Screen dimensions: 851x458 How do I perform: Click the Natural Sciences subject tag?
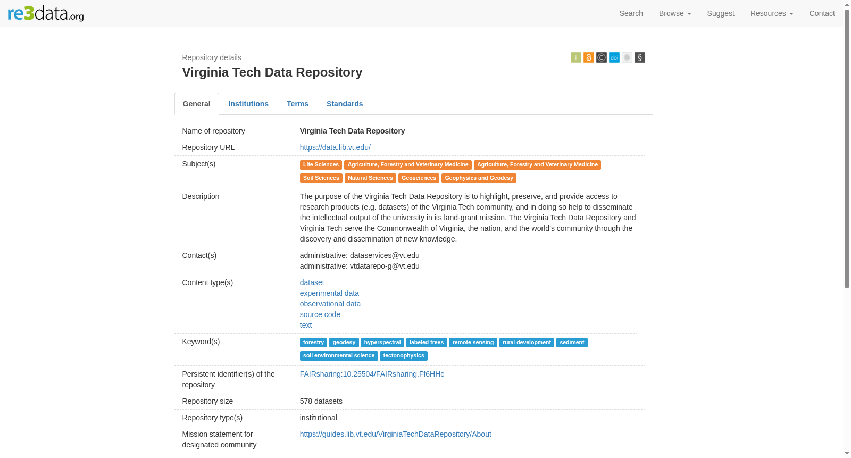click(370, 178)
